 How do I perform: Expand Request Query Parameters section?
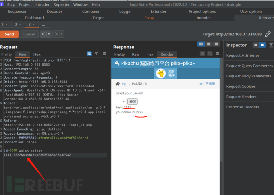tap(249, 66)
